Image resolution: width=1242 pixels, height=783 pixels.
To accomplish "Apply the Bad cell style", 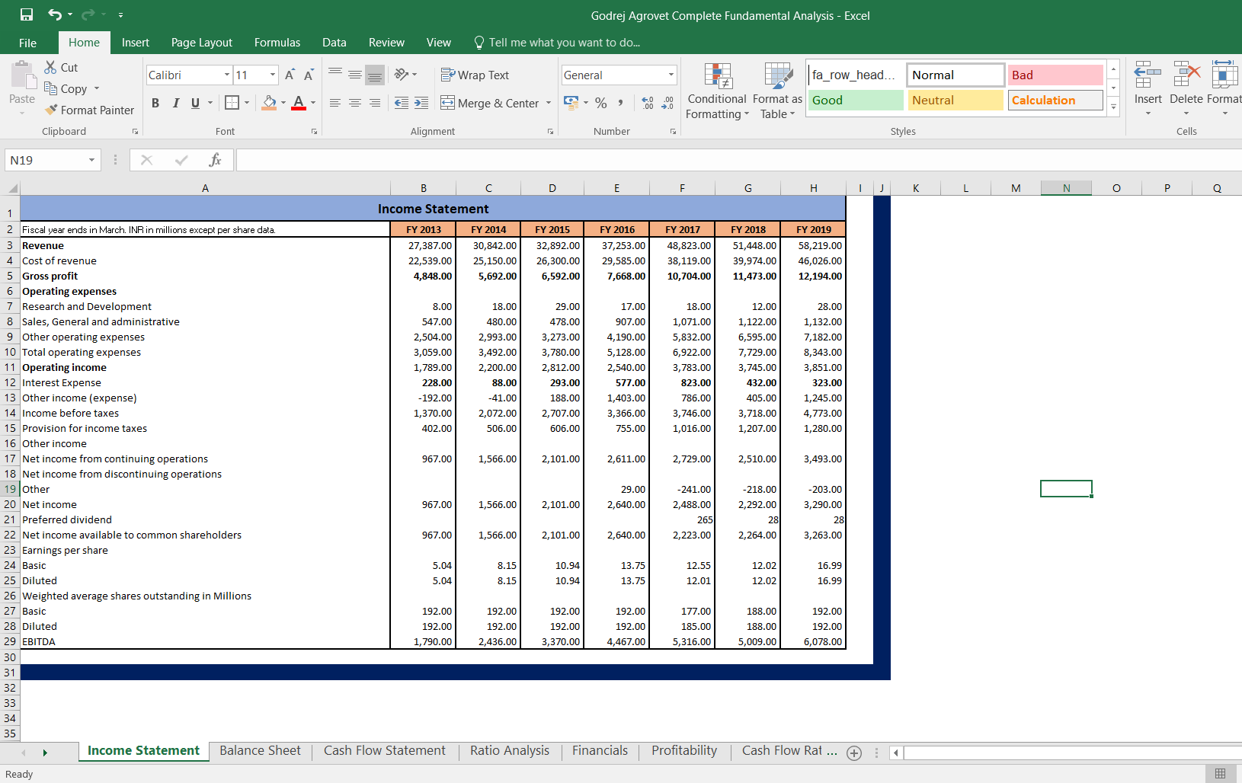I will click(x=1055, y=75).
